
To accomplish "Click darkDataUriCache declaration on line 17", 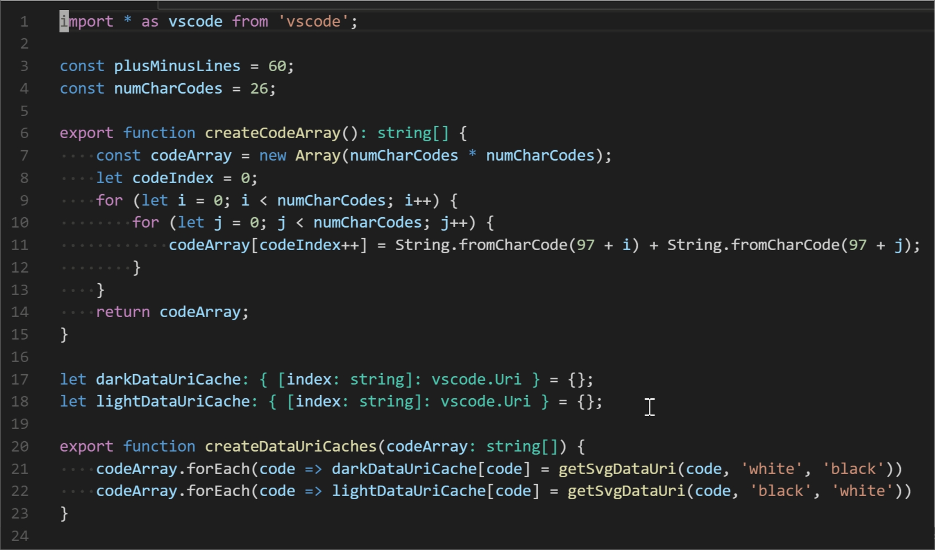I will [x=168, y=379].
